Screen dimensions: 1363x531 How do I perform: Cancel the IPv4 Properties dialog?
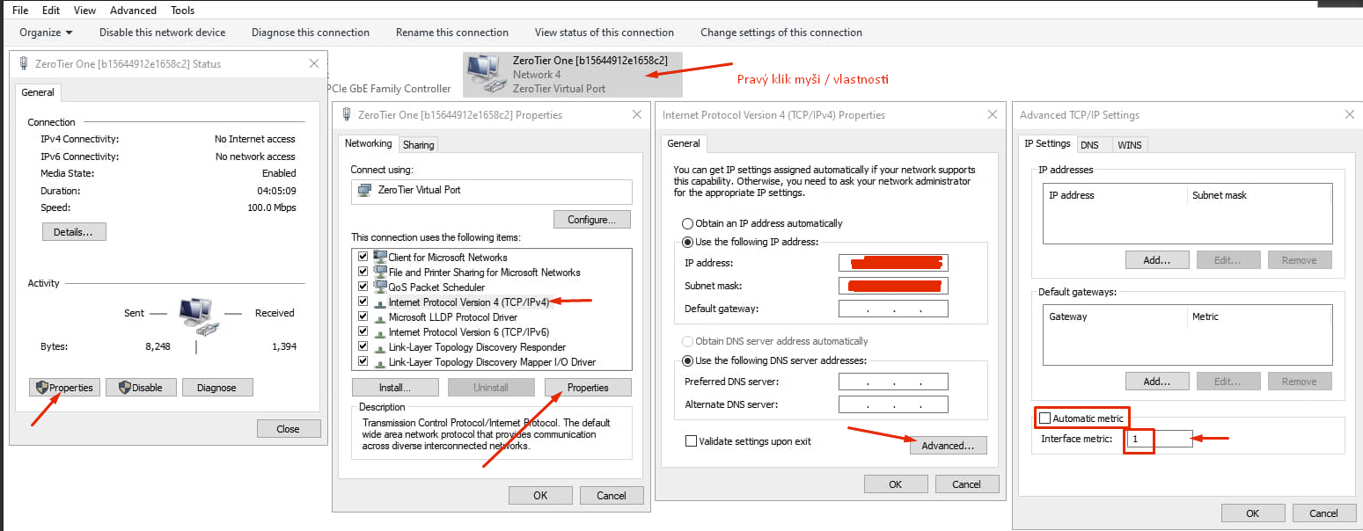pos(966,484)
